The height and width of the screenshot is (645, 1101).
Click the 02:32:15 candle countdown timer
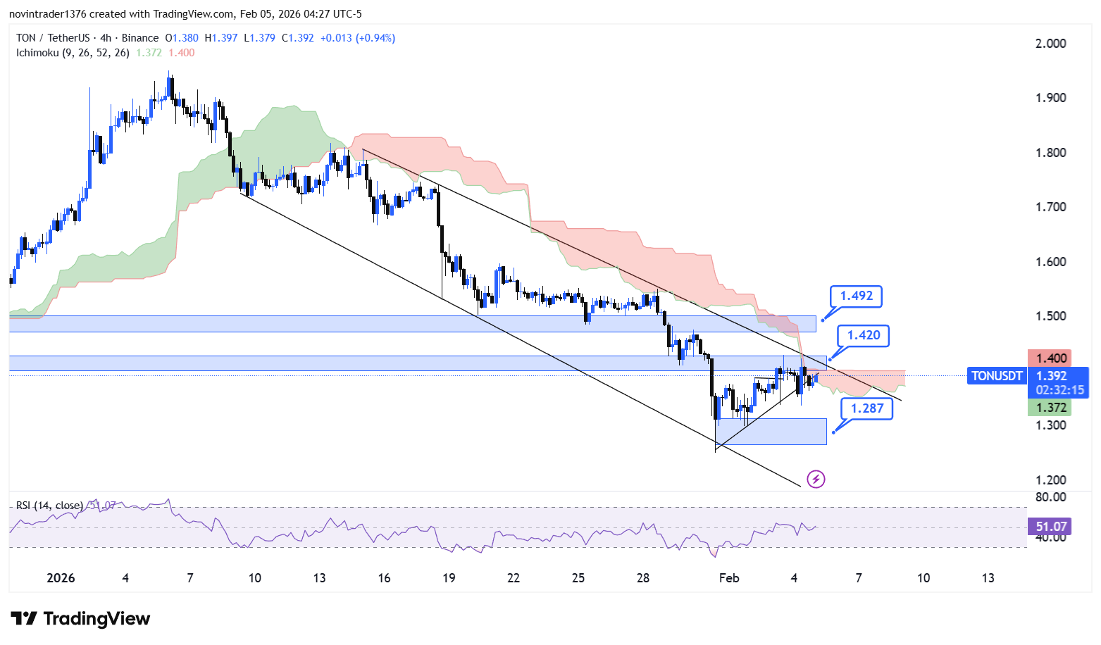pos(1059,390)
